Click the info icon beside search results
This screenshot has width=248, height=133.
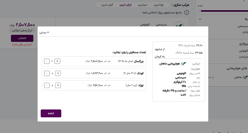pyautogui.click(x=187, y=12)
